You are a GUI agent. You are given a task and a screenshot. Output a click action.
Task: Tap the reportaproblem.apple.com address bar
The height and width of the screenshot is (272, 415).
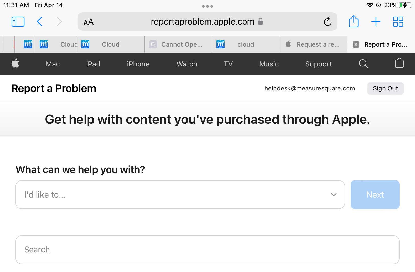208,21
